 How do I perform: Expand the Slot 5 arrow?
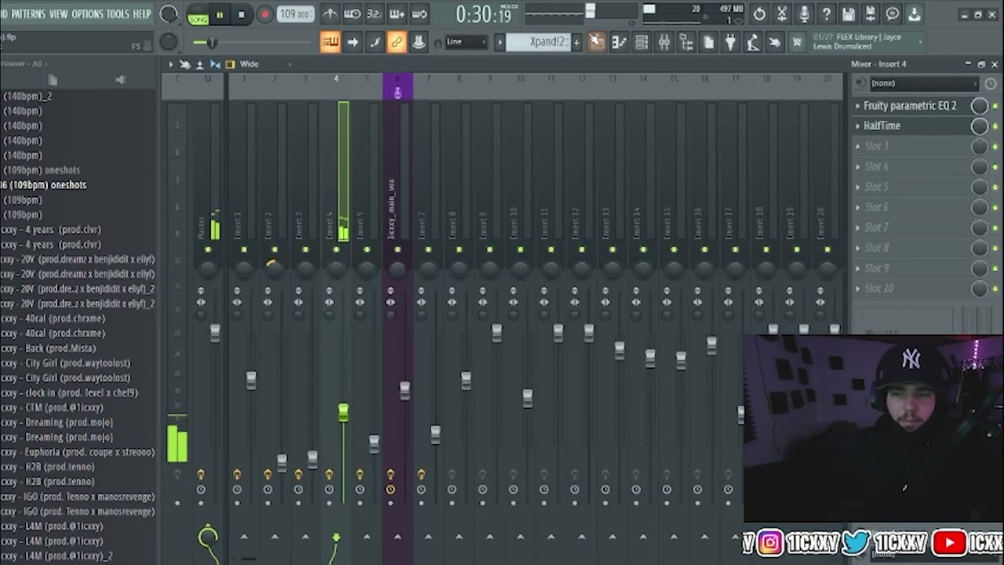click(x=857, y=188)
